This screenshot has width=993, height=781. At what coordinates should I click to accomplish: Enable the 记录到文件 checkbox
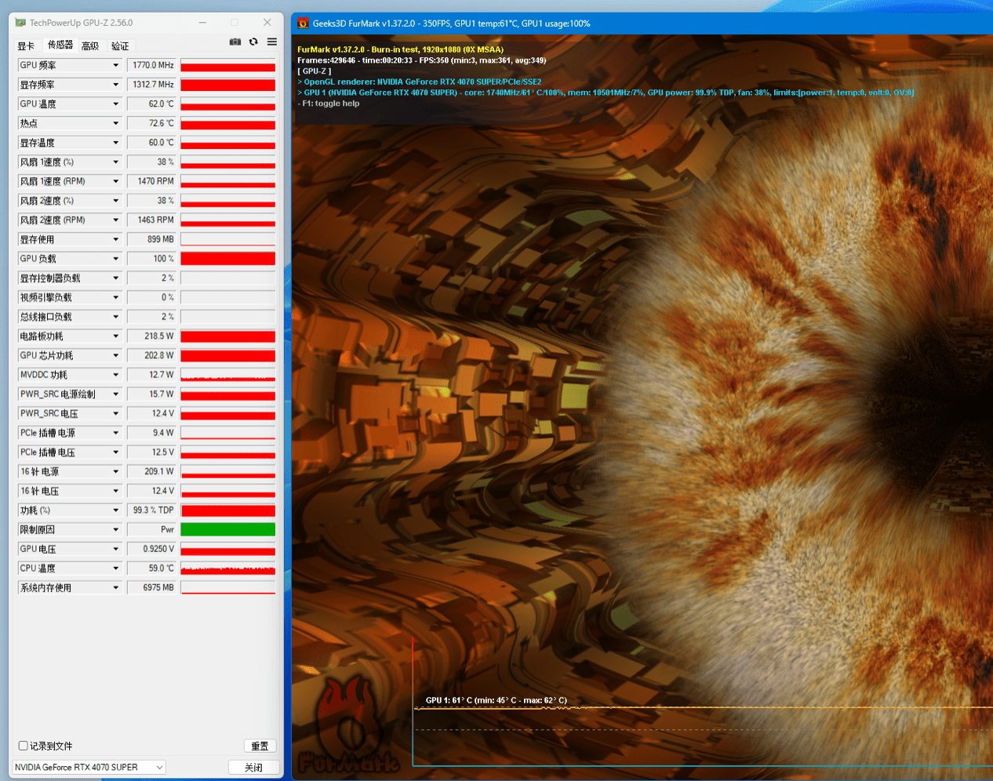(24, 746)
